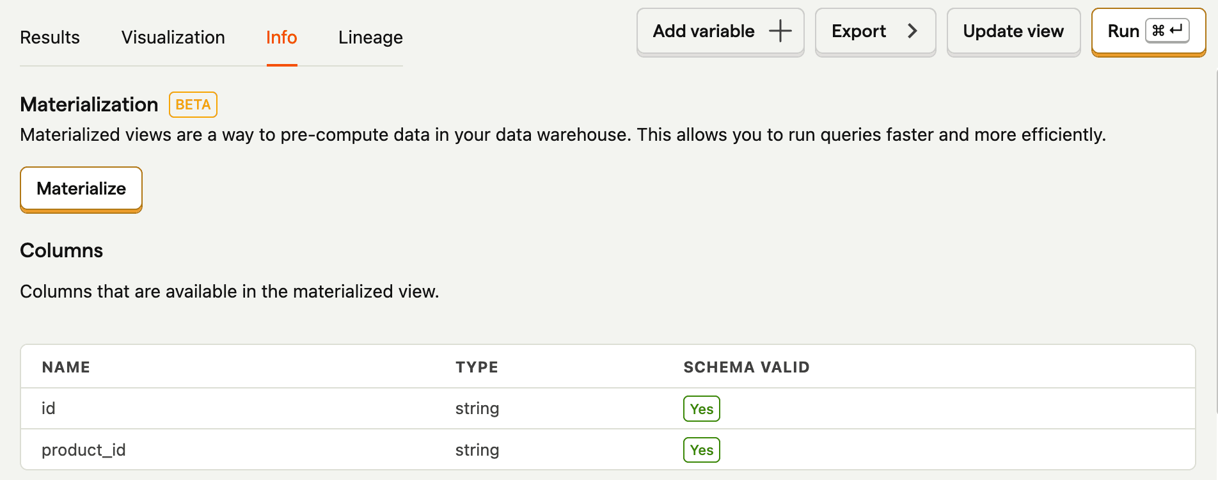Image resolution: width=1218 pixels, height=480 pixels.
Task: Click the NAME column header
Action: pos(66,367)
